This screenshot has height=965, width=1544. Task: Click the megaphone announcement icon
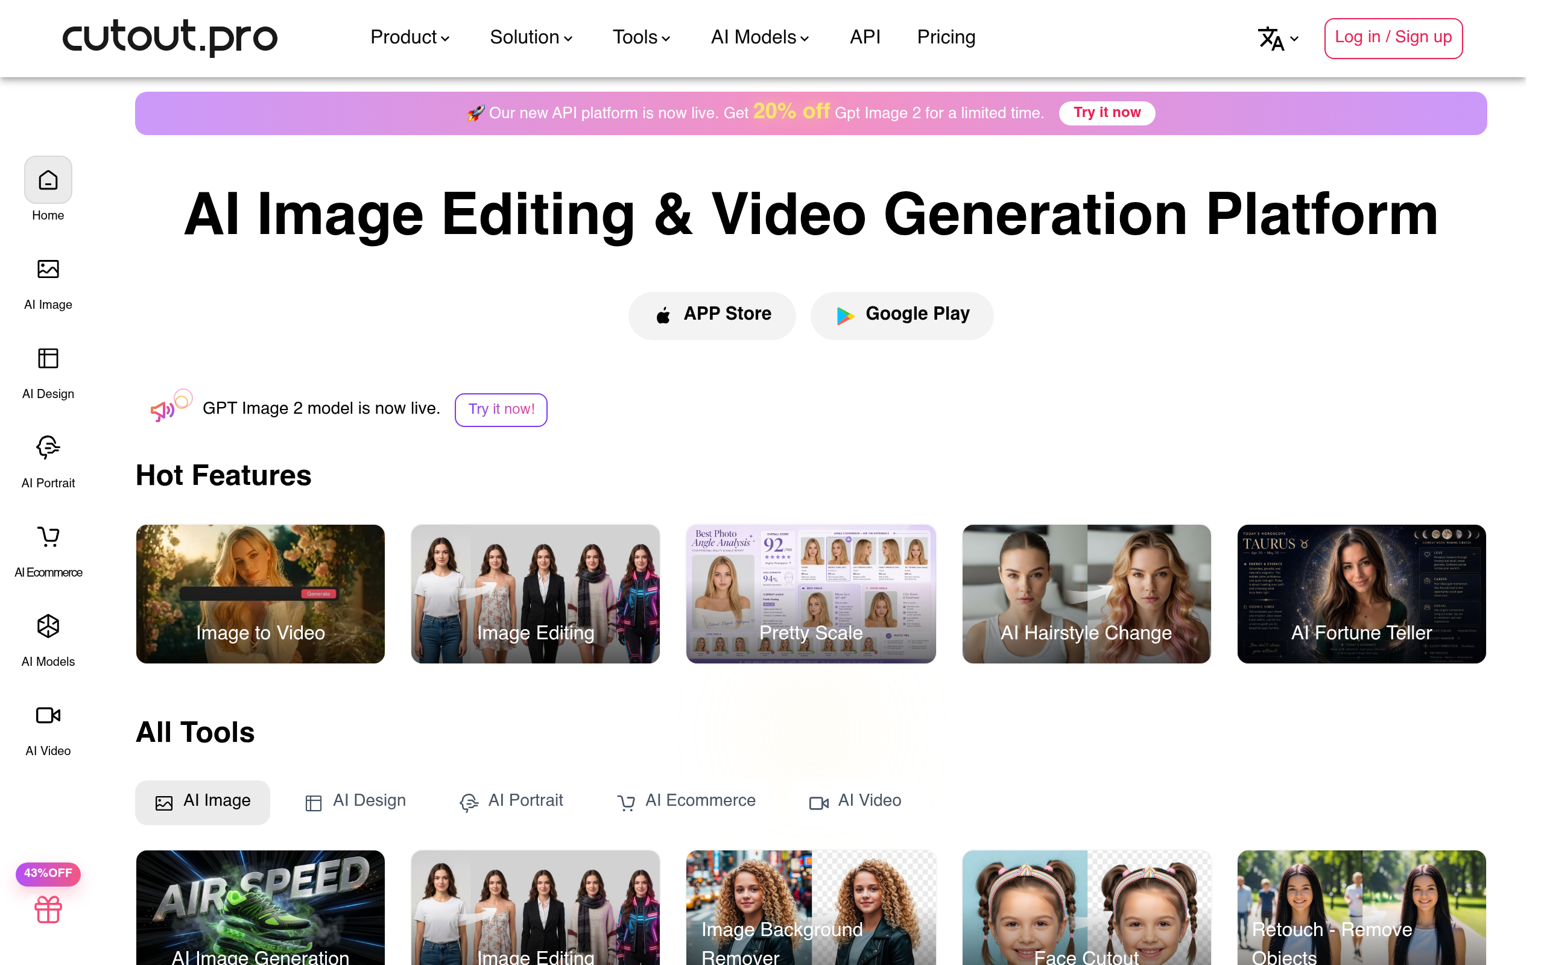[x=162, y=410]
